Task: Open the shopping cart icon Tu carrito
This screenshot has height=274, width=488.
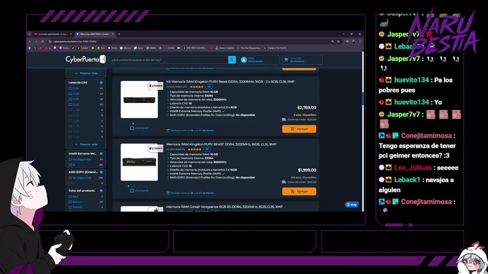Action: coord(286,60)
